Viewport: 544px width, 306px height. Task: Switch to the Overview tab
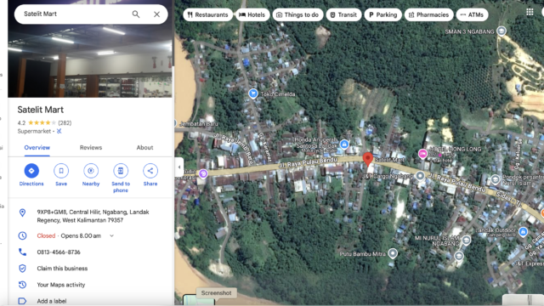tap(37, 148)
